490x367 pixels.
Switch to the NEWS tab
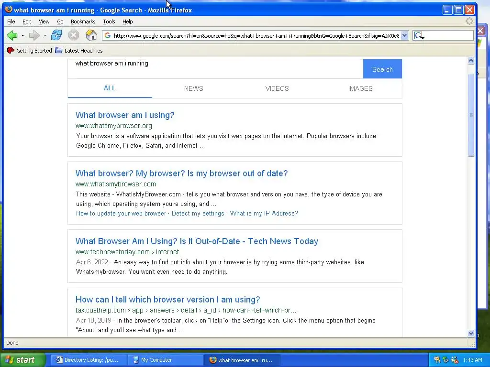coord(193,88)
